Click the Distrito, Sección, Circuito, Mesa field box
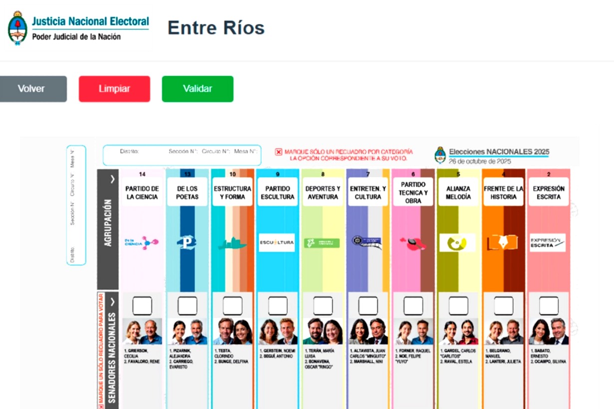 182,155
